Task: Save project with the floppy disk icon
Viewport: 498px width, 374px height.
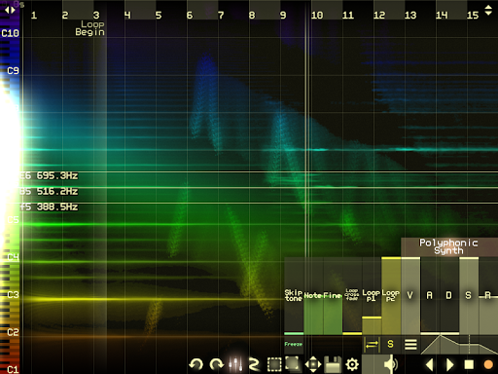Action: [x=333, y=364]
